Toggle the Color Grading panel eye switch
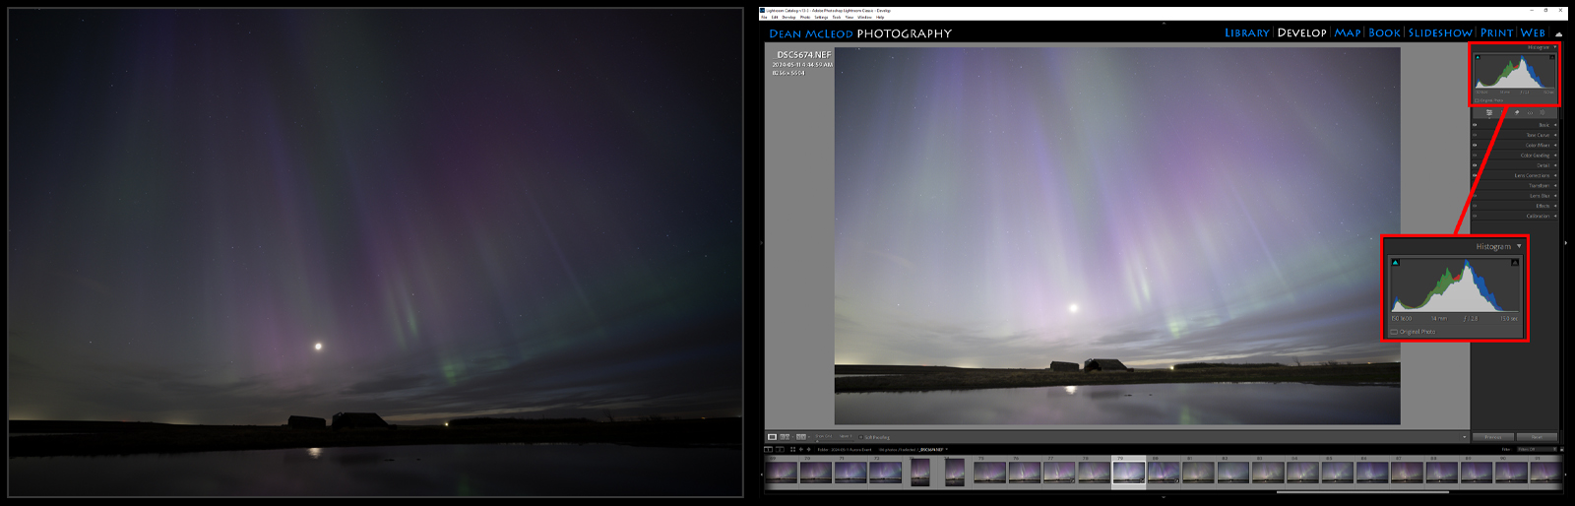 [1475, 156]
